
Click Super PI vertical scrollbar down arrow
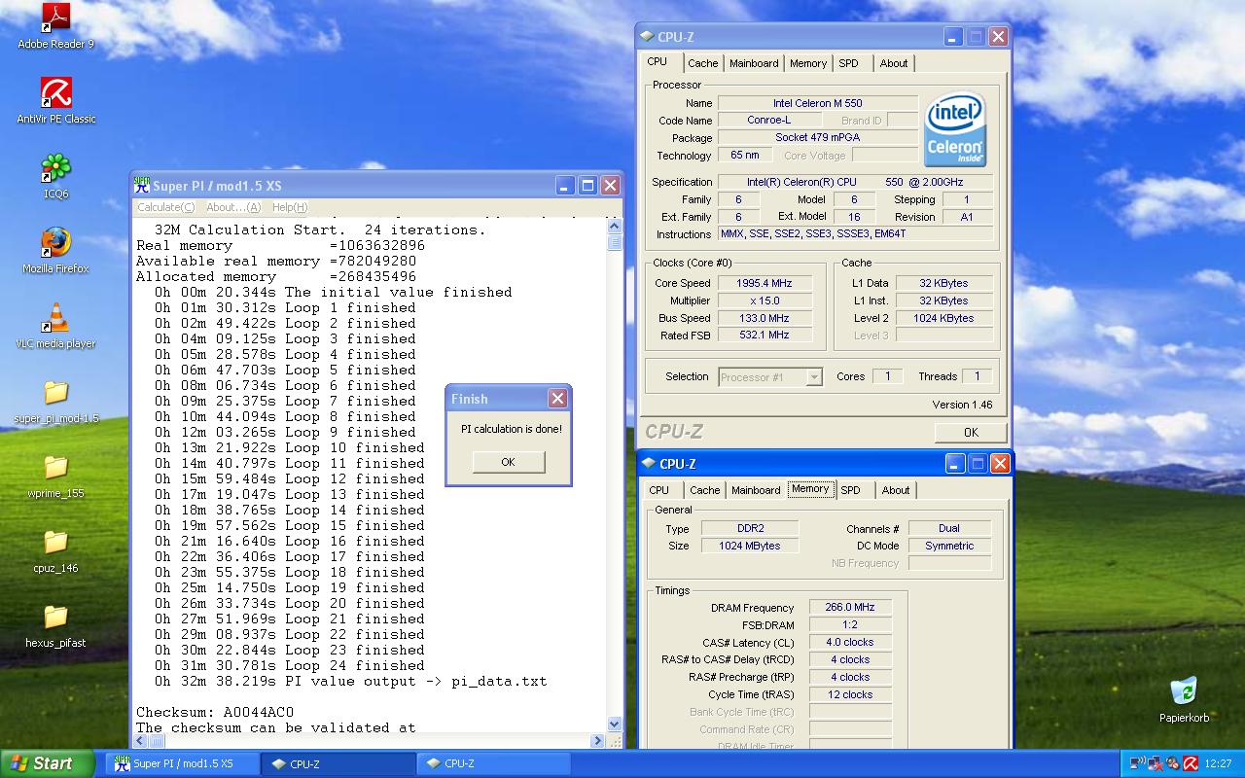pos(614,724)
